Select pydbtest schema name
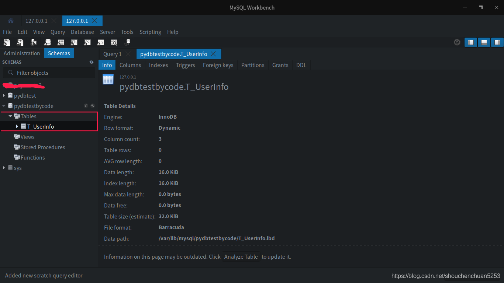 pyautogui.click(x=25, y=95)
